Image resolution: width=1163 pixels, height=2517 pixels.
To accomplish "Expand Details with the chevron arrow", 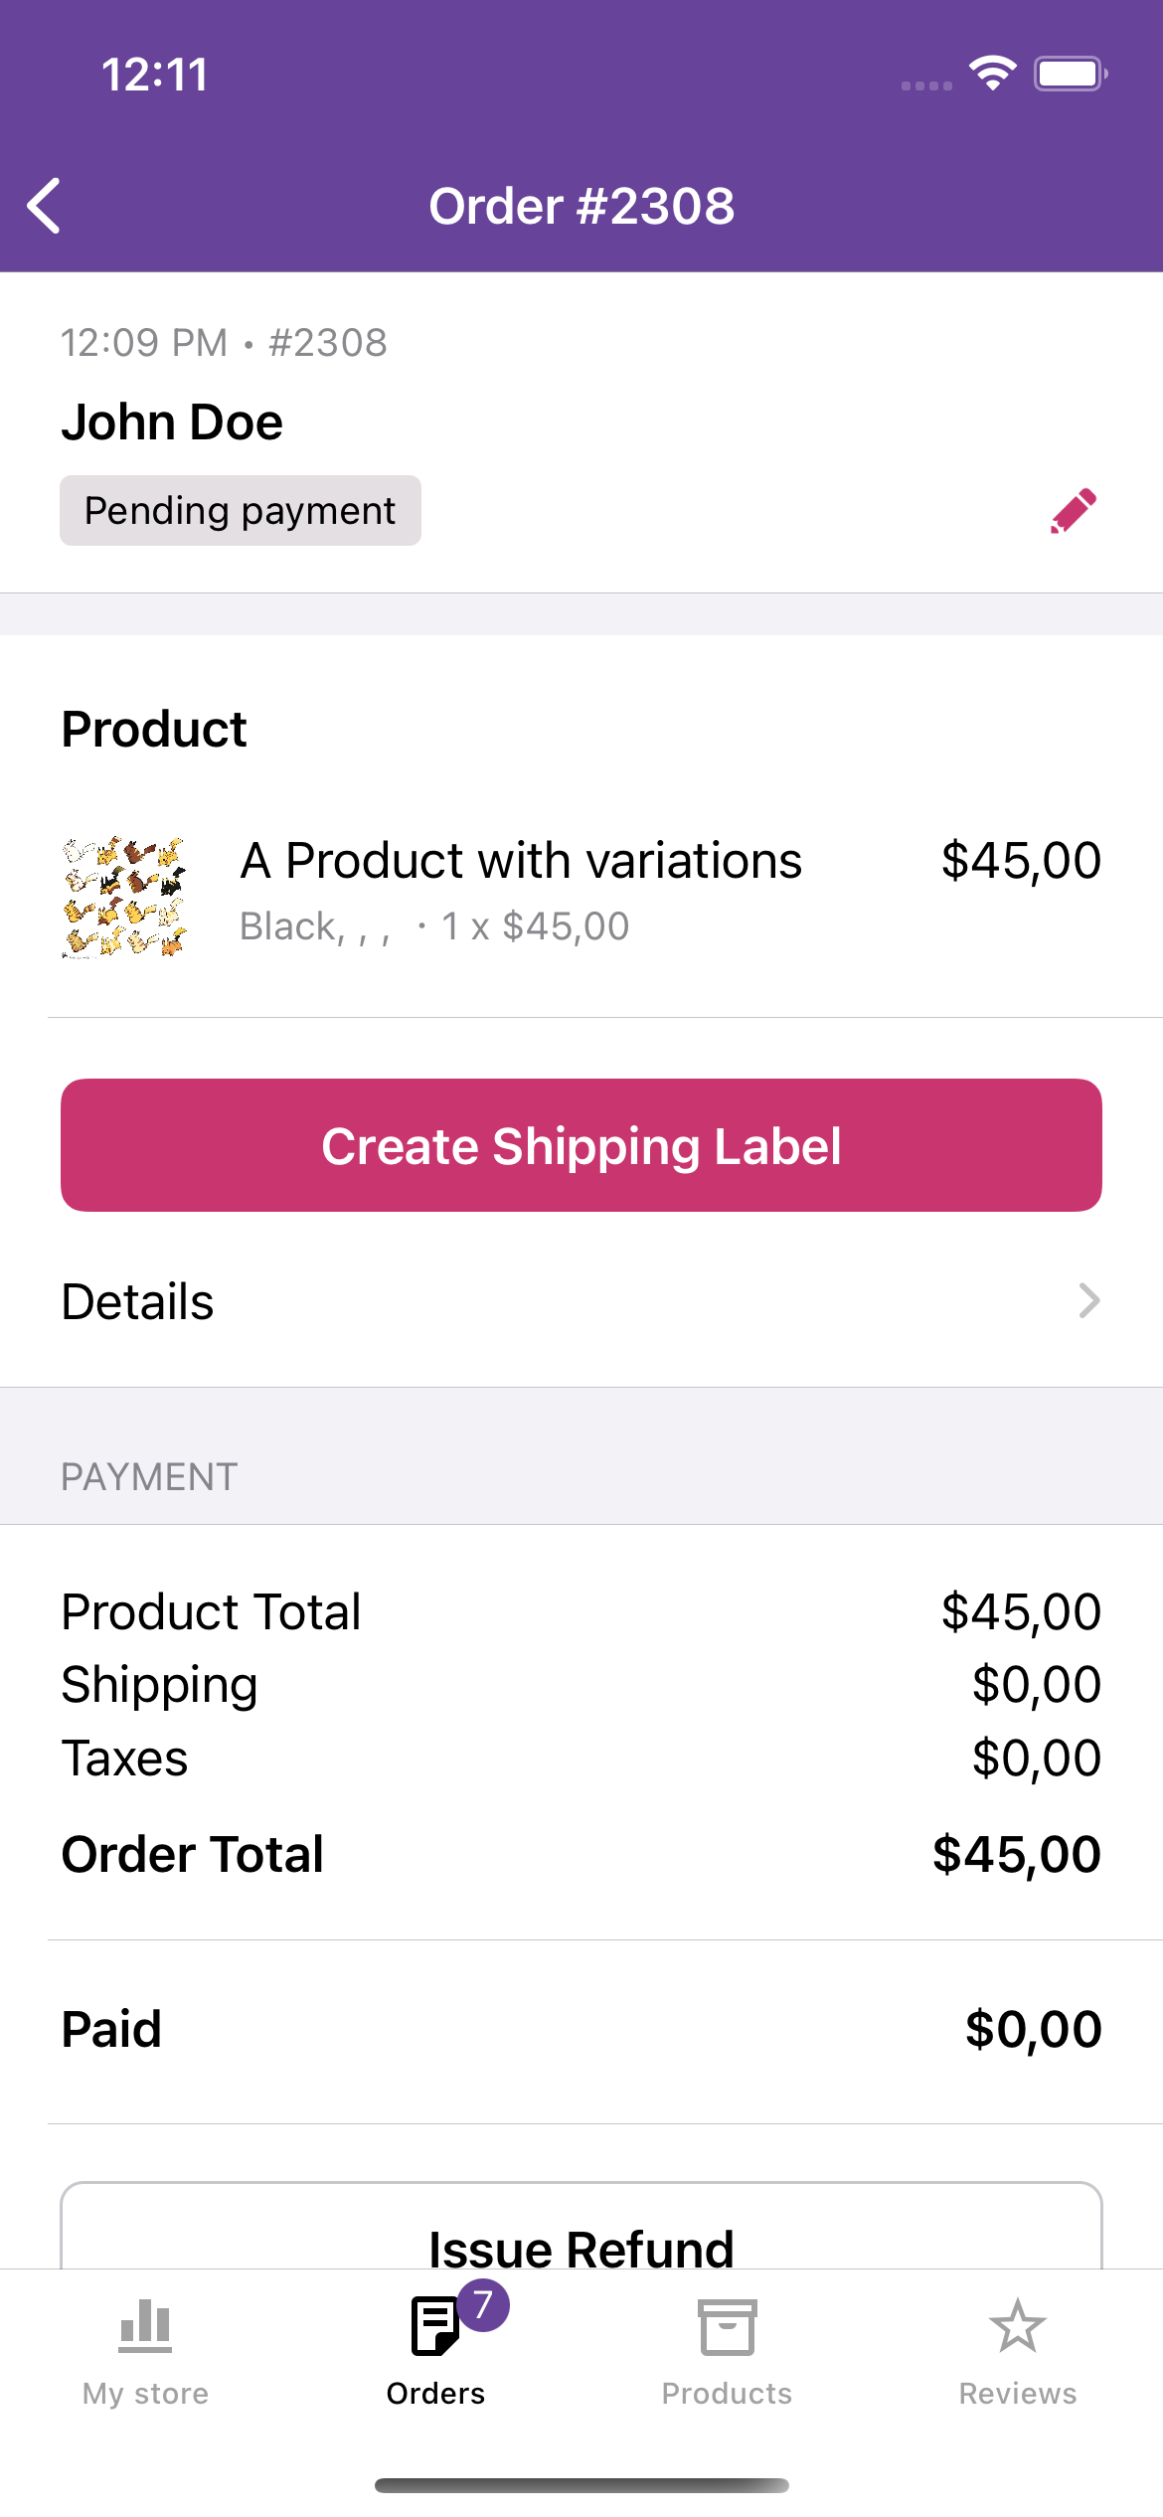I will pyautogui.click(x=1089, y=1300).
